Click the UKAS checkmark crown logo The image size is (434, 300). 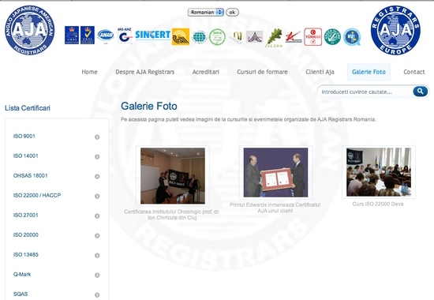[88, 36]
